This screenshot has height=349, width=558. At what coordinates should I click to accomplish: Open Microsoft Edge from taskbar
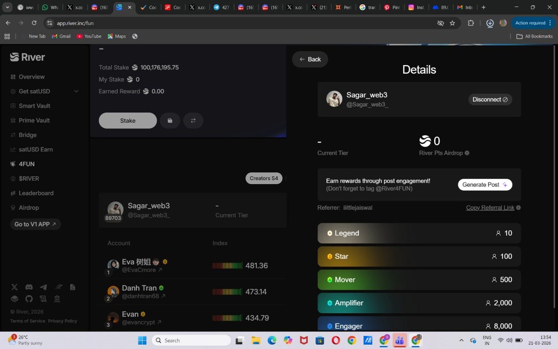(272, 340)
